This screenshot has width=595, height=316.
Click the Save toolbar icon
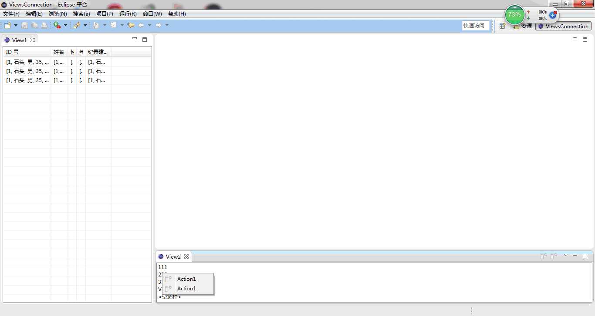coord(25,26)
